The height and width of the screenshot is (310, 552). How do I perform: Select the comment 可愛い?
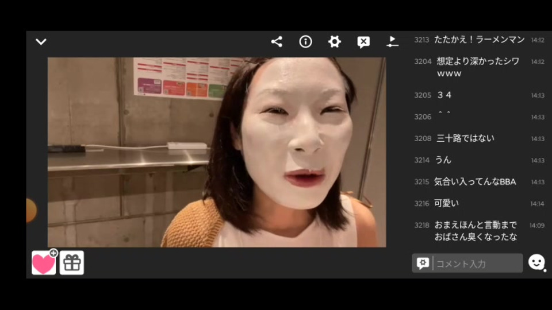[446, 203]
